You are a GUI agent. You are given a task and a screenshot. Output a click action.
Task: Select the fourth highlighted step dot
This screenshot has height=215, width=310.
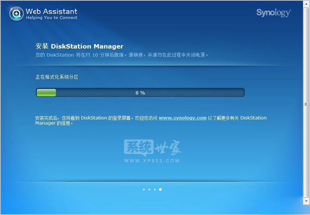[x=161, y=190]
